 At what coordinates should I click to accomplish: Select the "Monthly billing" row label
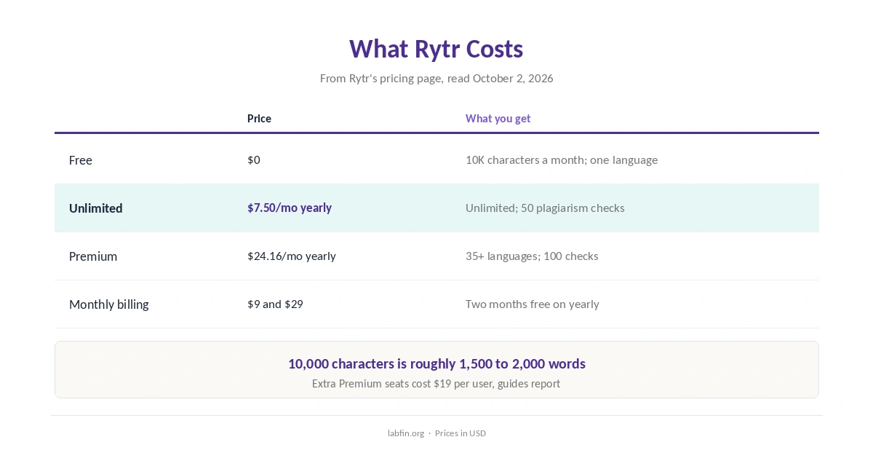pyautogui.click(x=109, y=304)
